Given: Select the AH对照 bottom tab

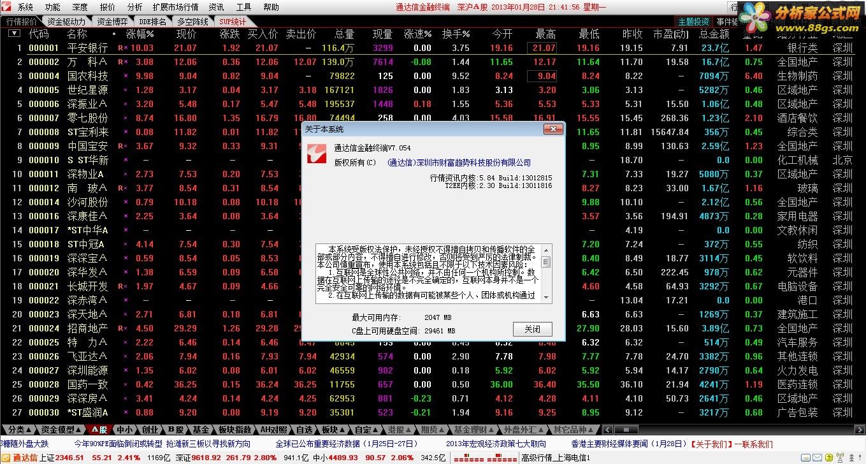Looking at the screenshot, I should coord(275,430).
